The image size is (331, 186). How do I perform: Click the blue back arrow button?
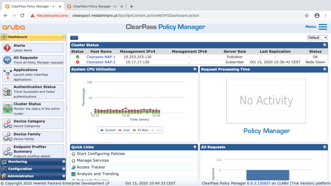tap(74, 38)
